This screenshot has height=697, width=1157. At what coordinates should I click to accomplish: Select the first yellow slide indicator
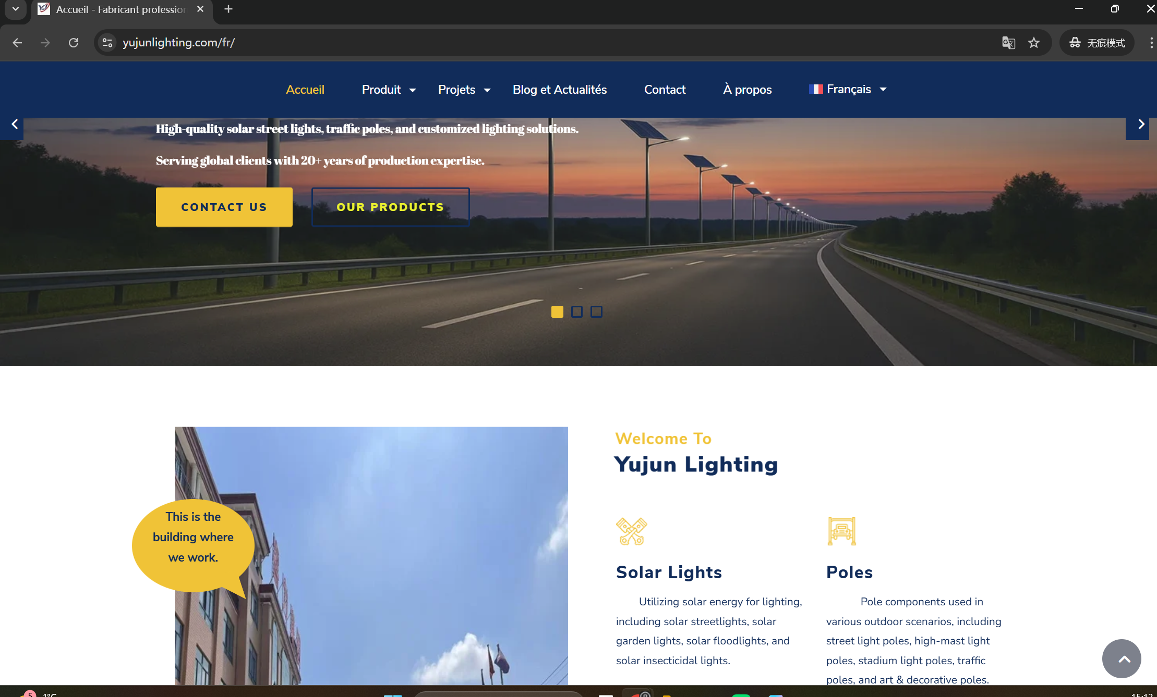coord(557,312)
